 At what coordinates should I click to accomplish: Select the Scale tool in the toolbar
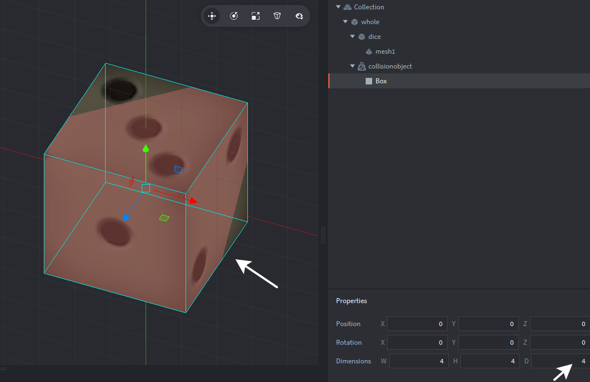pos(256,16)
